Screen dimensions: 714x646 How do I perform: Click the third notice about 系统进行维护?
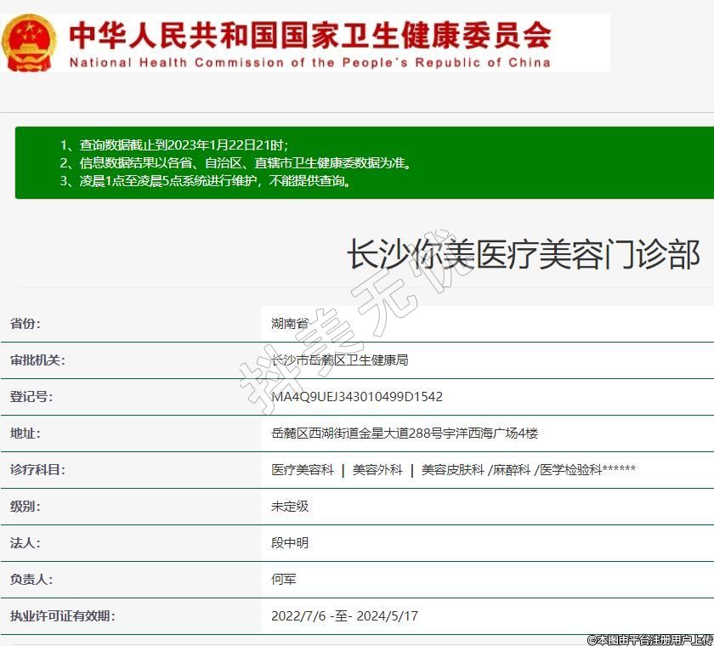pos(205,180)
